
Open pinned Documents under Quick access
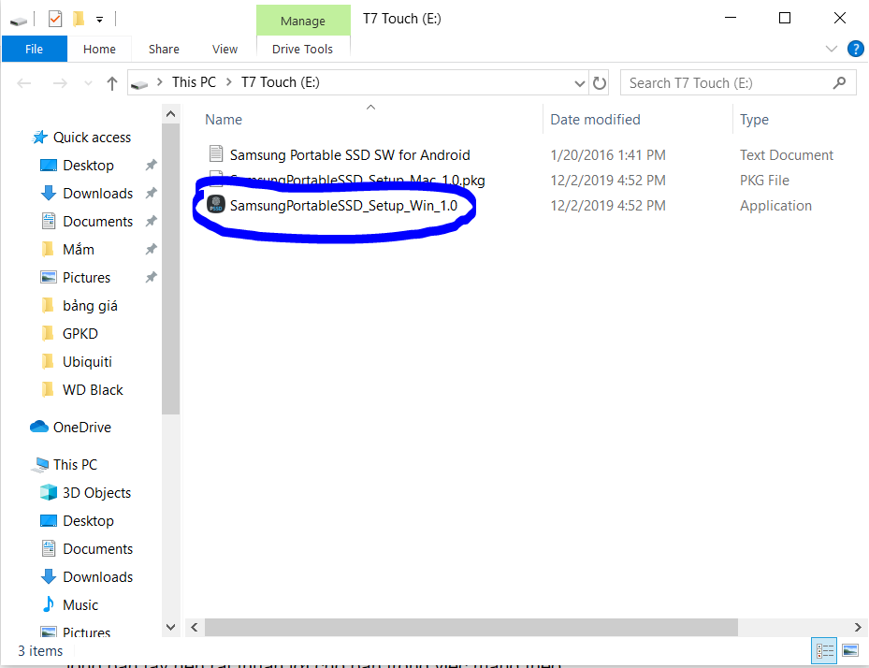[97, 221]
